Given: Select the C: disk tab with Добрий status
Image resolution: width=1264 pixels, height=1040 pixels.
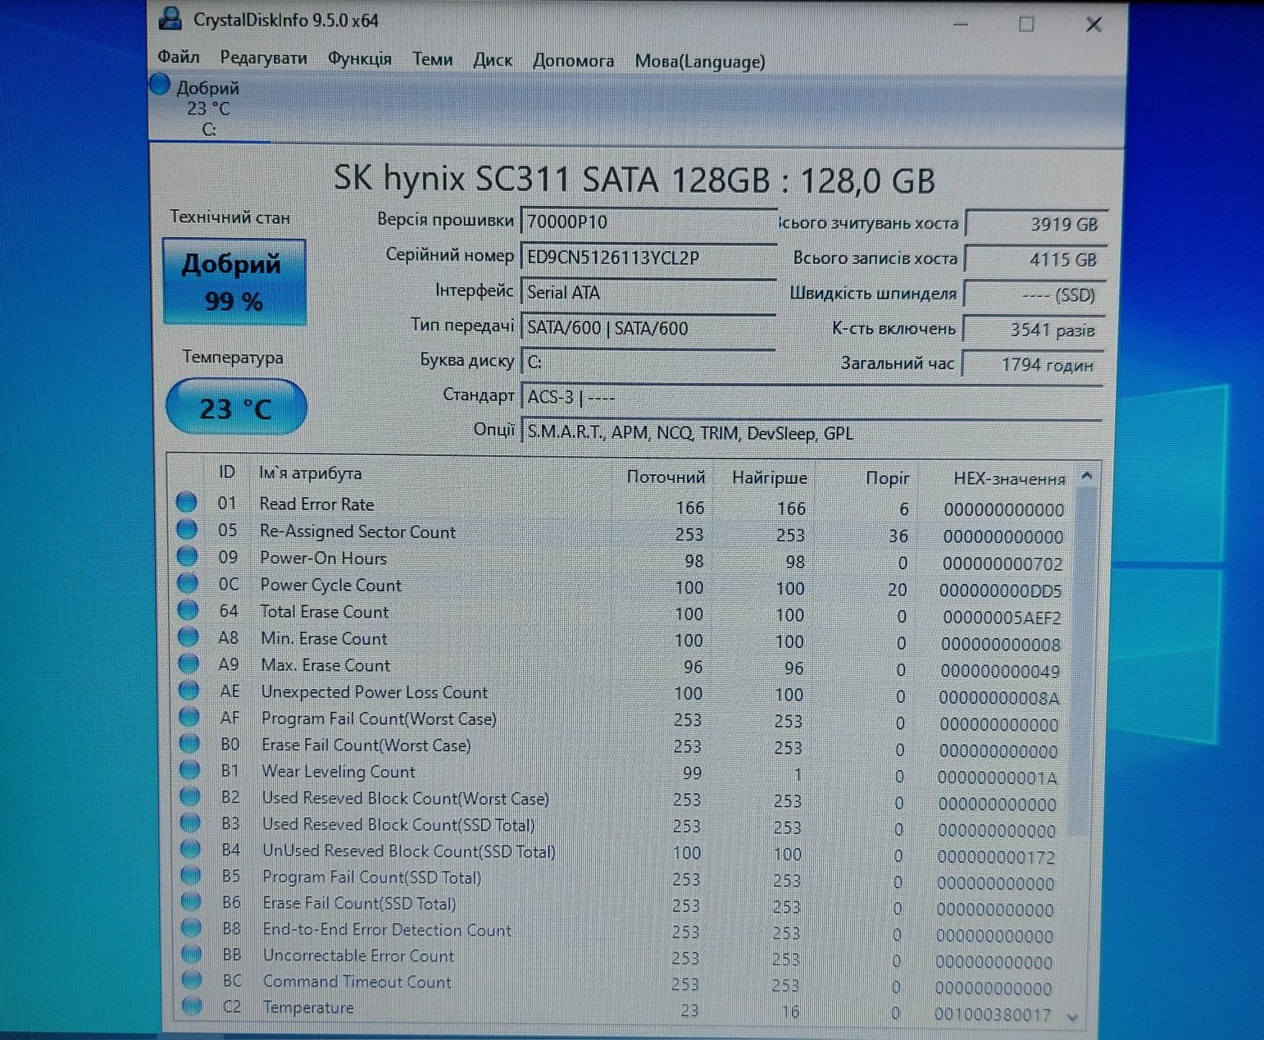Looking at the screenshot, I should 209,108.
